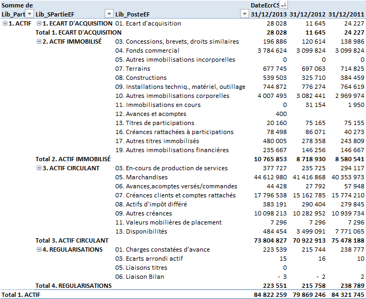Collapse the 4. REGULARISATIONS group
Image resolution: width=366 pixels, height=299 pixels.
[x=39, y=250]
